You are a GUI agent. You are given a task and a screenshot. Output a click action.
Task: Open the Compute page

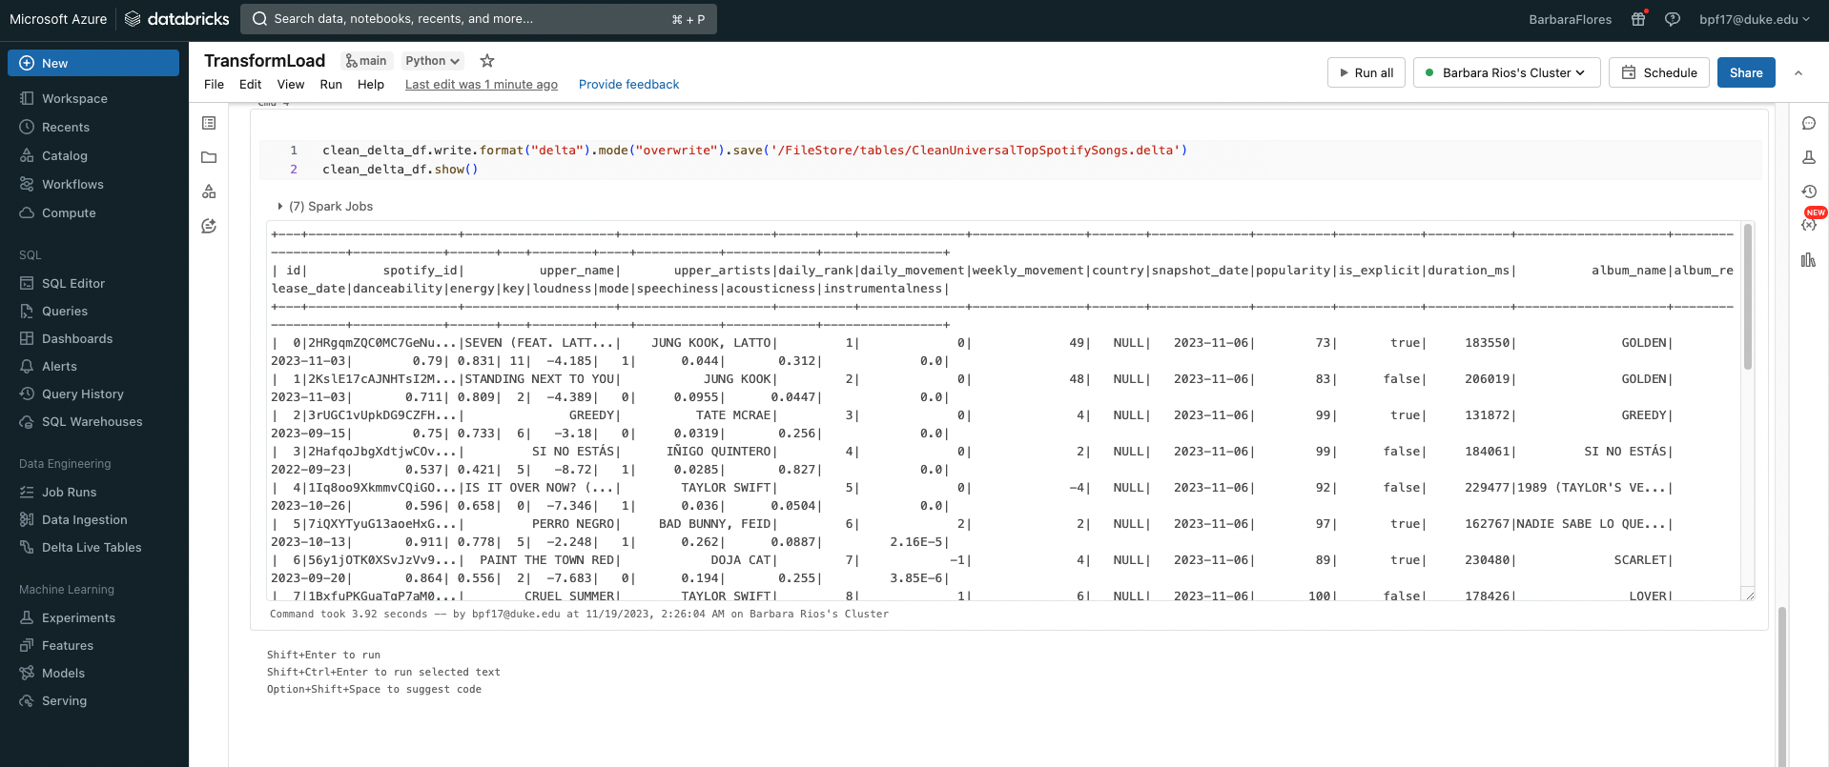coord(69,212)
